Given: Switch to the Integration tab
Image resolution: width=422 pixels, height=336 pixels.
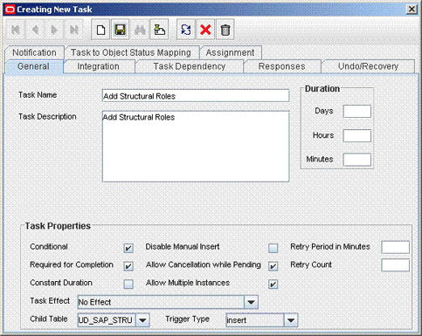Looking at the screenshot, I should point(99,66).
